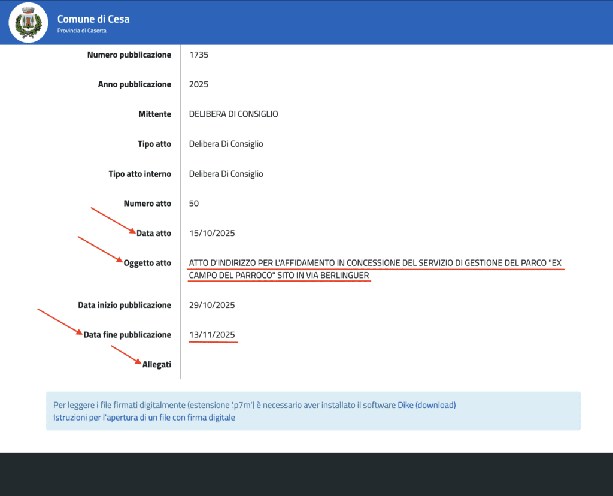The image size is (613, 496).
Task: Click the Provincia di Caserta subtitle
Action: click(x=82, y=31)
